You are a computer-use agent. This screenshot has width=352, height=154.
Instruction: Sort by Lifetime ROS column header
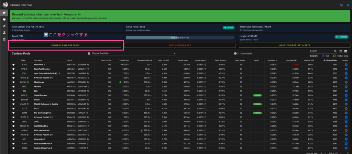click(309, 60)
